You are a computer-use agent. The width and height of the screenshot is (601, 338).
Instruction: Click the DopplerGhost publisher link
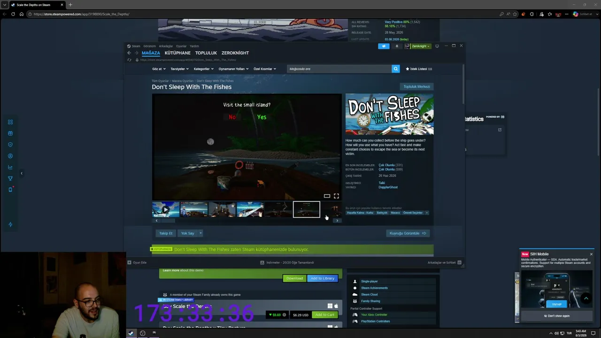tap(388, 187)
